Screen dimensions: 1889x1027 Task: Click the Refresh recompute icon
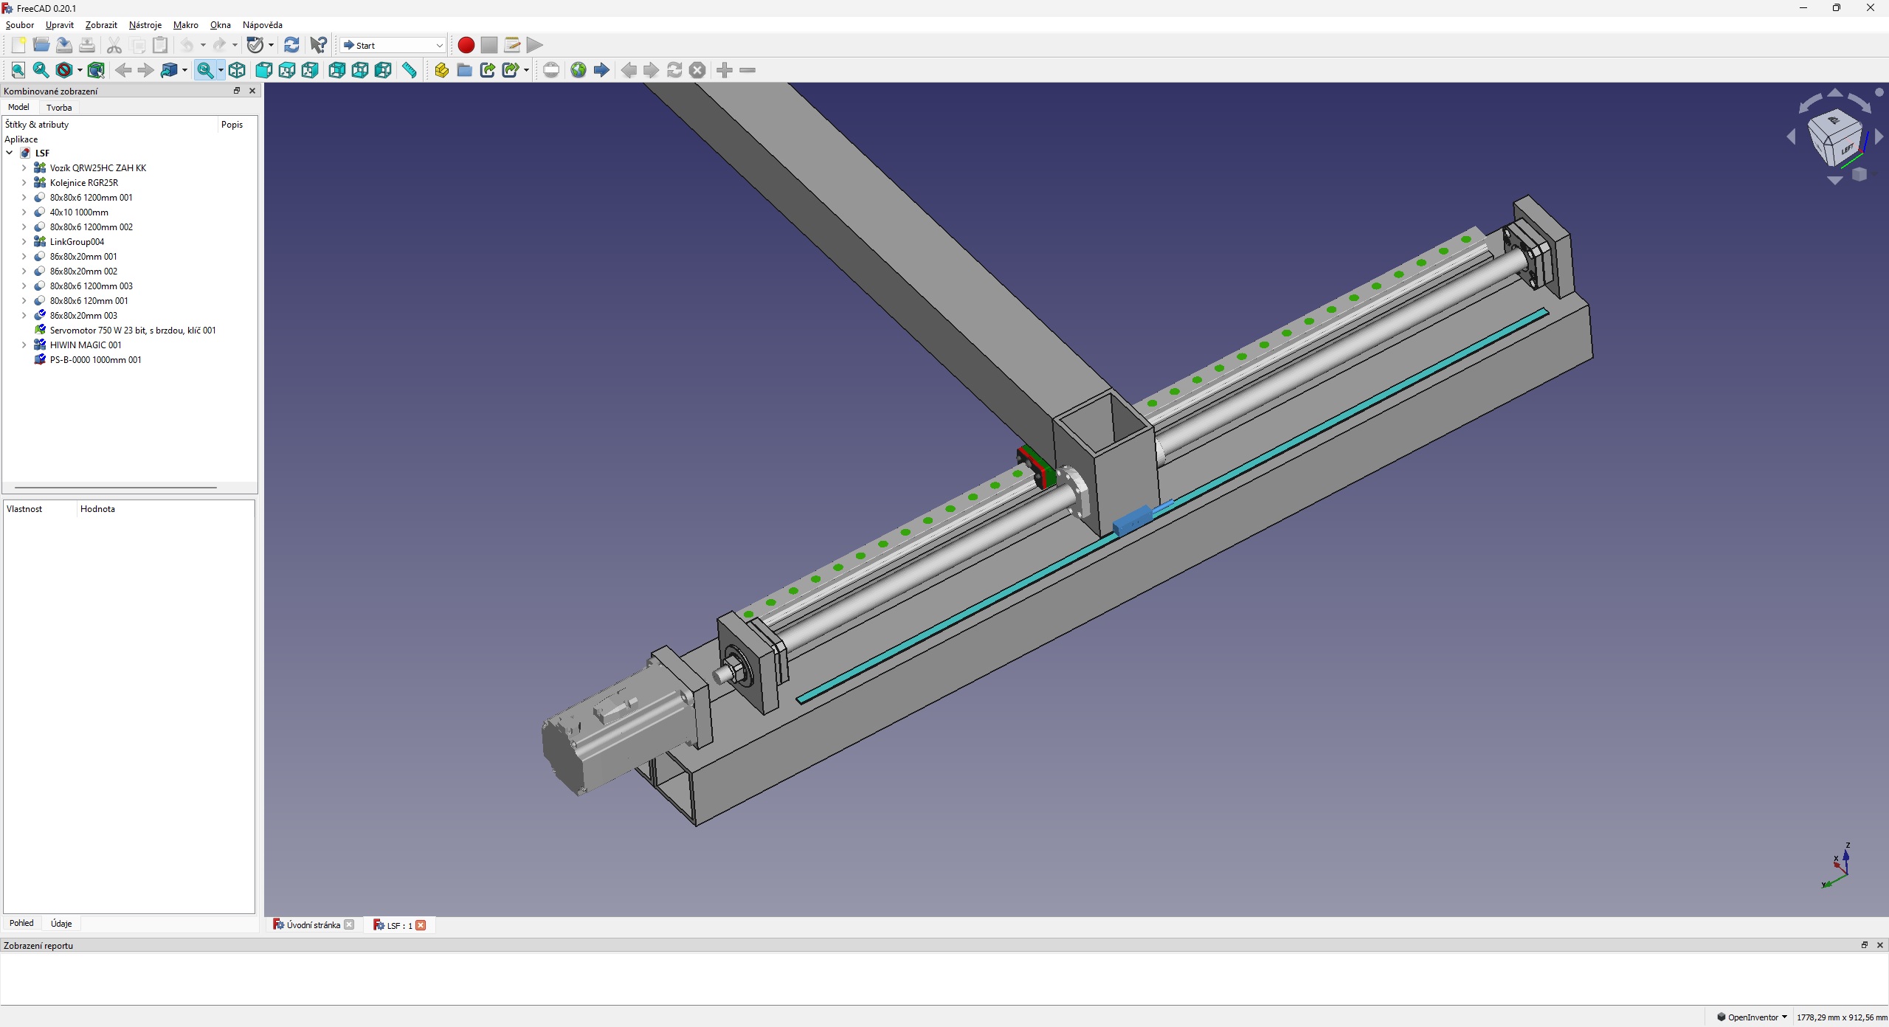tap(291, 45)
